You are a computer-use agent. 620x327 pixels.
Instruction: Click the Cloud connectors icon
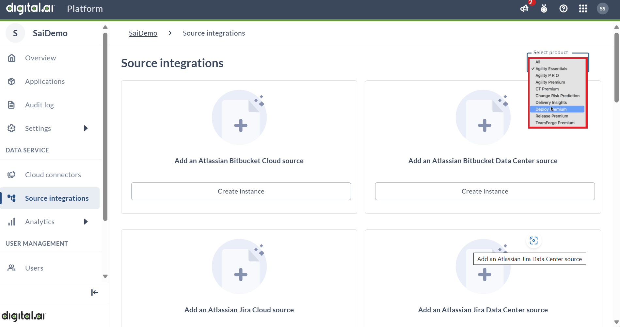click(12, 175)
